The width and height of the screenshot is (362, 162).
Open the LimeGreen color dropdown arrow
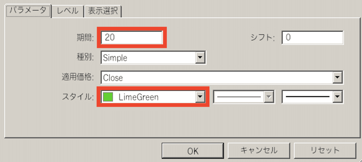[x=200, y=97]
